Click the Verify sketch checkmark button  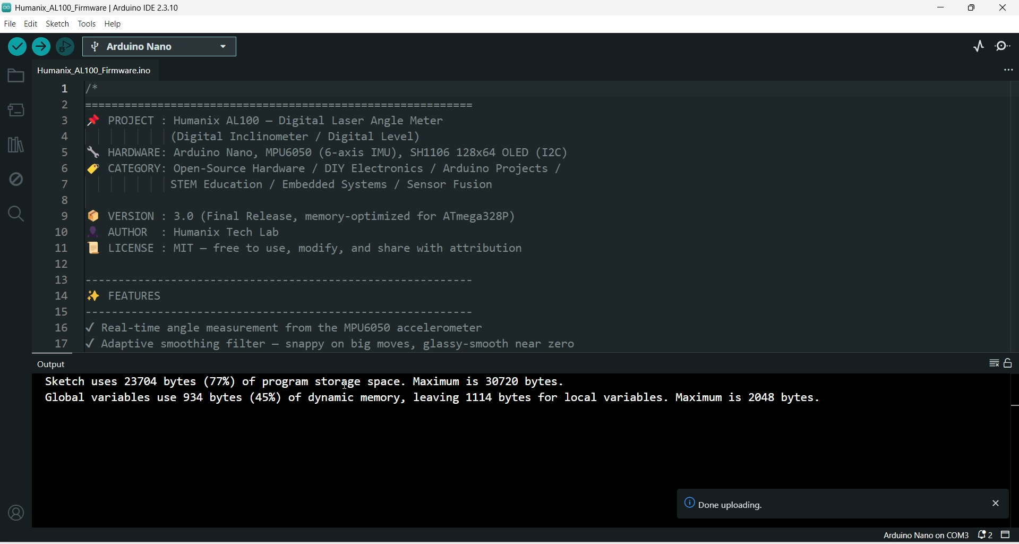coord(17,47)
